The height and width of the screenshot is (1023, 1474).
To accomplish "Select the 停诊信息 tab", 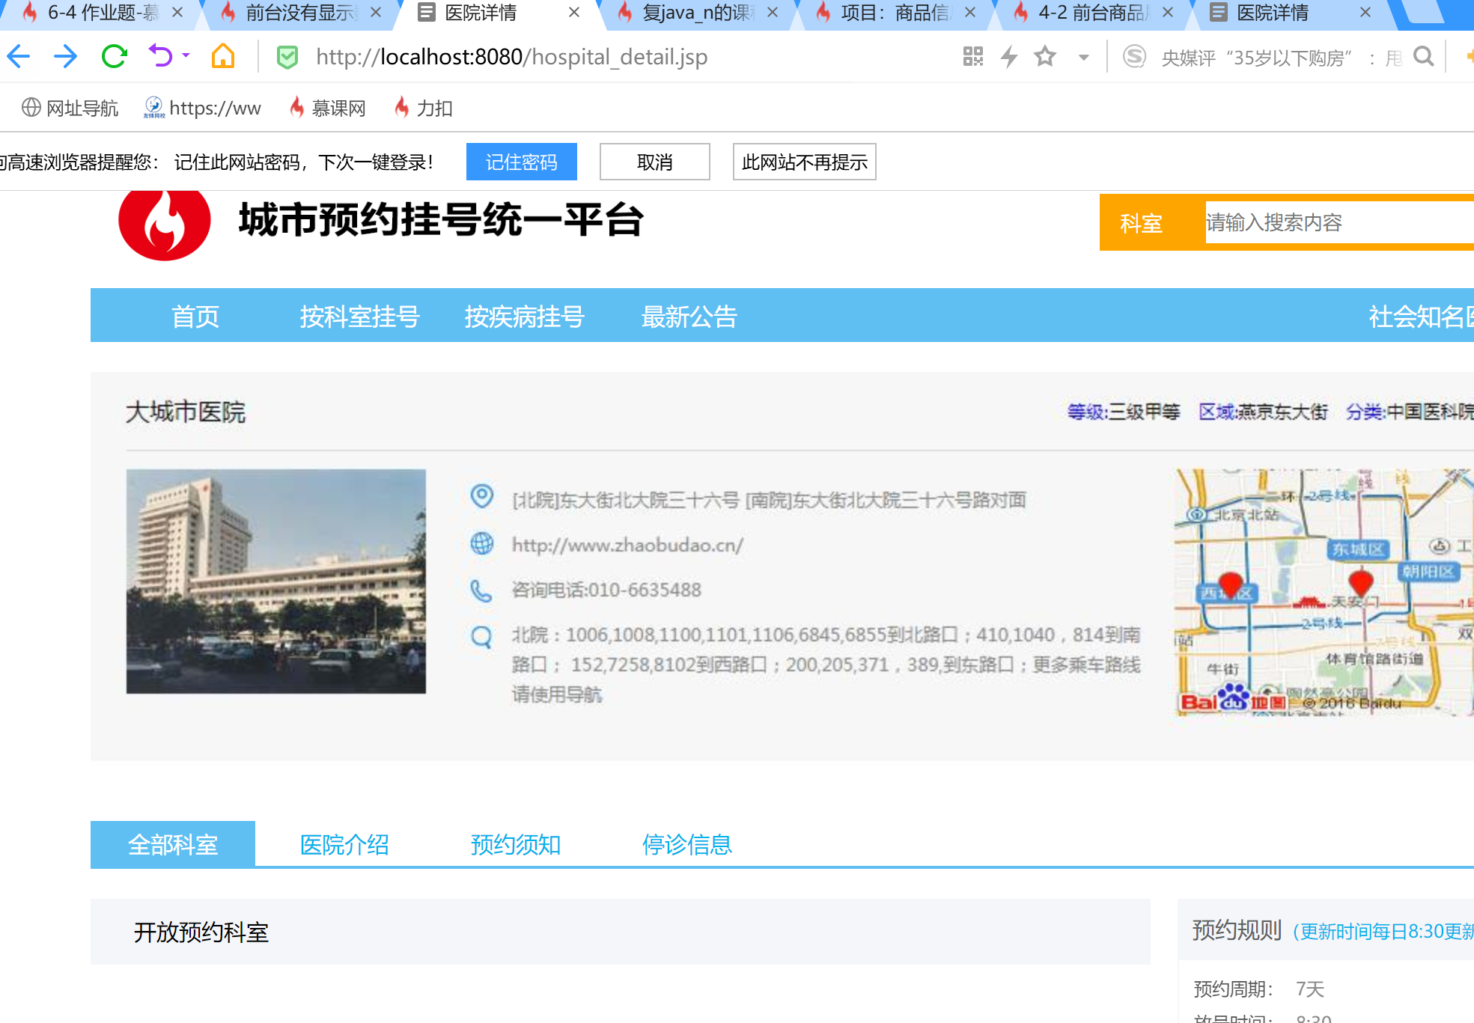I will [687, 844].
